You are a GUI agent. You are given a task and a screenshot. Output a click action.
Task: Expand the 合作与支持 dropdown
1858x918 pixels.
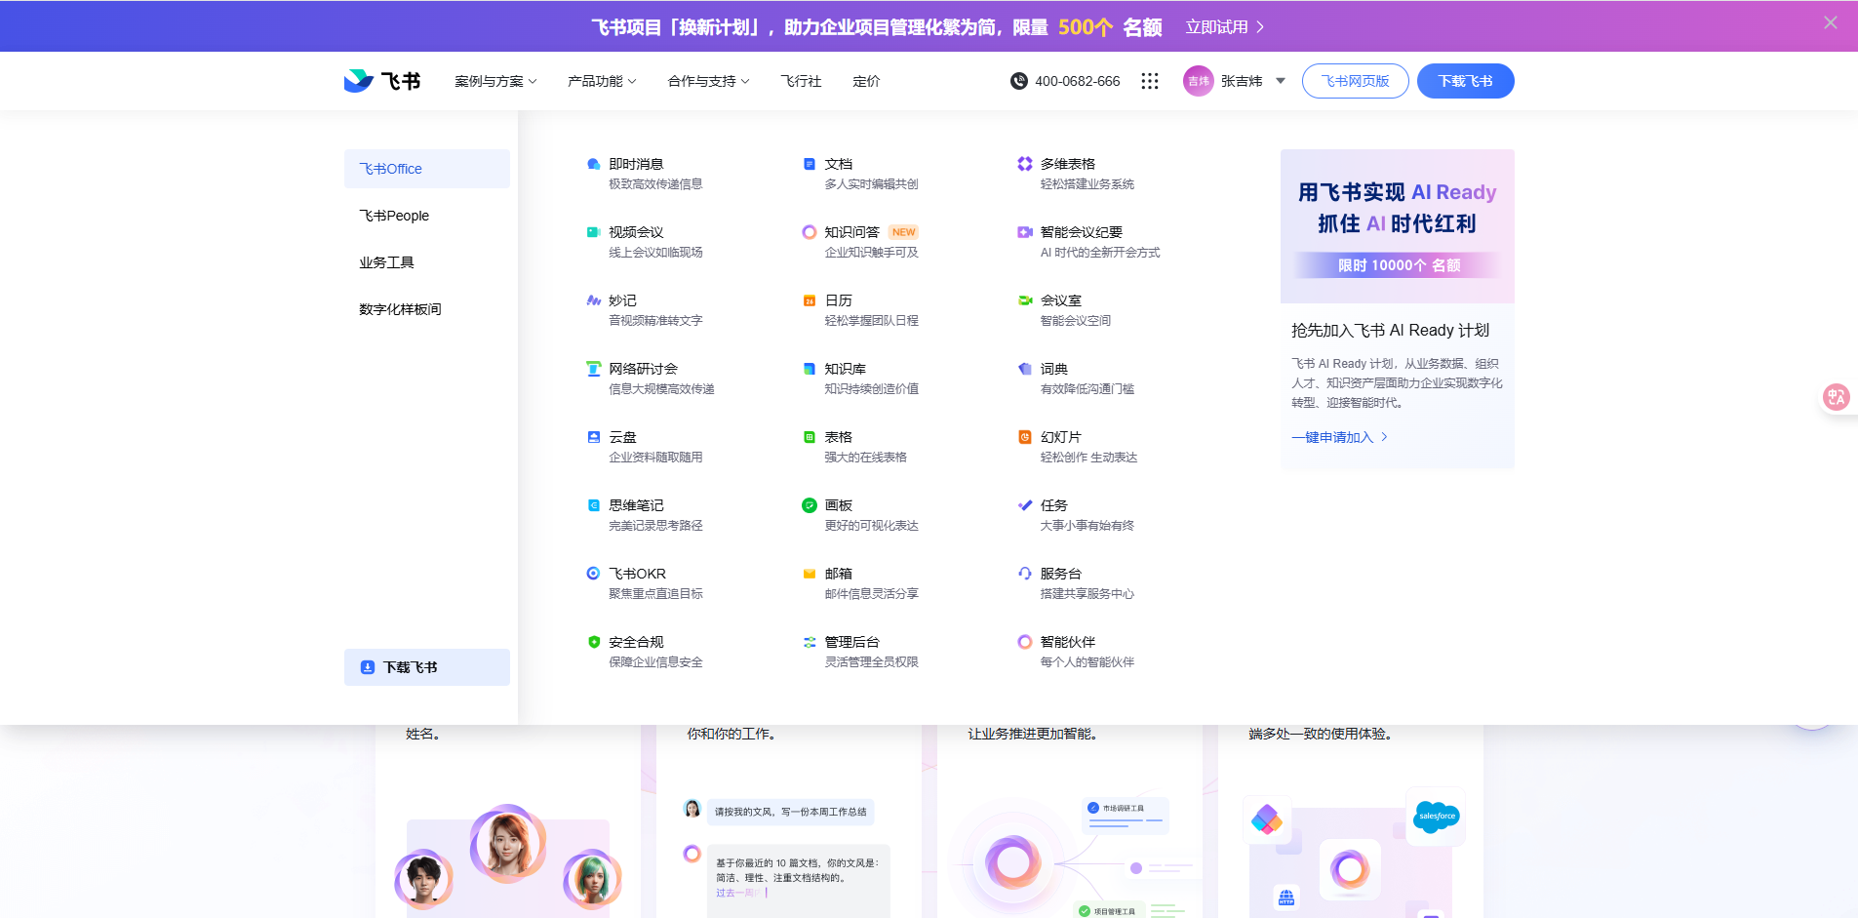point(708,81)
